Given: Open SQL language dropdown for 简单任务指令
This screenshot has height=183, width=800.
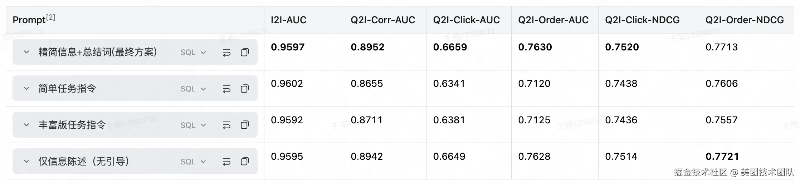Looking at the screenshot, I should coord(193,89).
